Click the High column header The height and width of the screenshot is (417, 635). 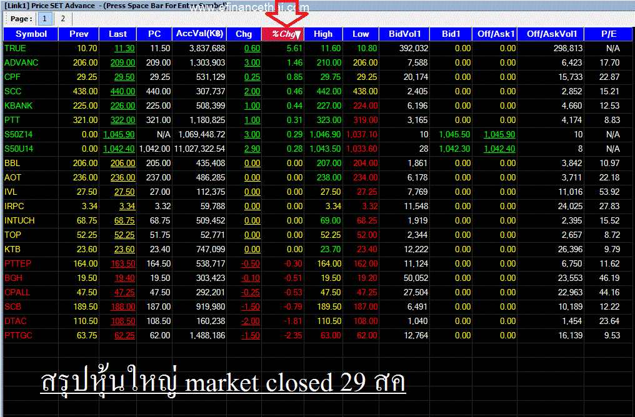pos(323,34)
